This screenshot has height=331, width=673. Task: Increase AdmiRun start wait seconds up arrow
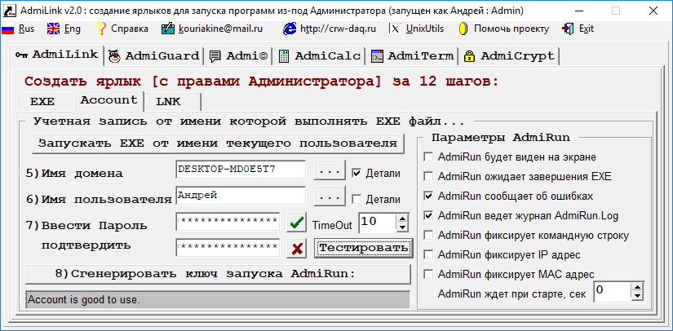coord(638,287)
